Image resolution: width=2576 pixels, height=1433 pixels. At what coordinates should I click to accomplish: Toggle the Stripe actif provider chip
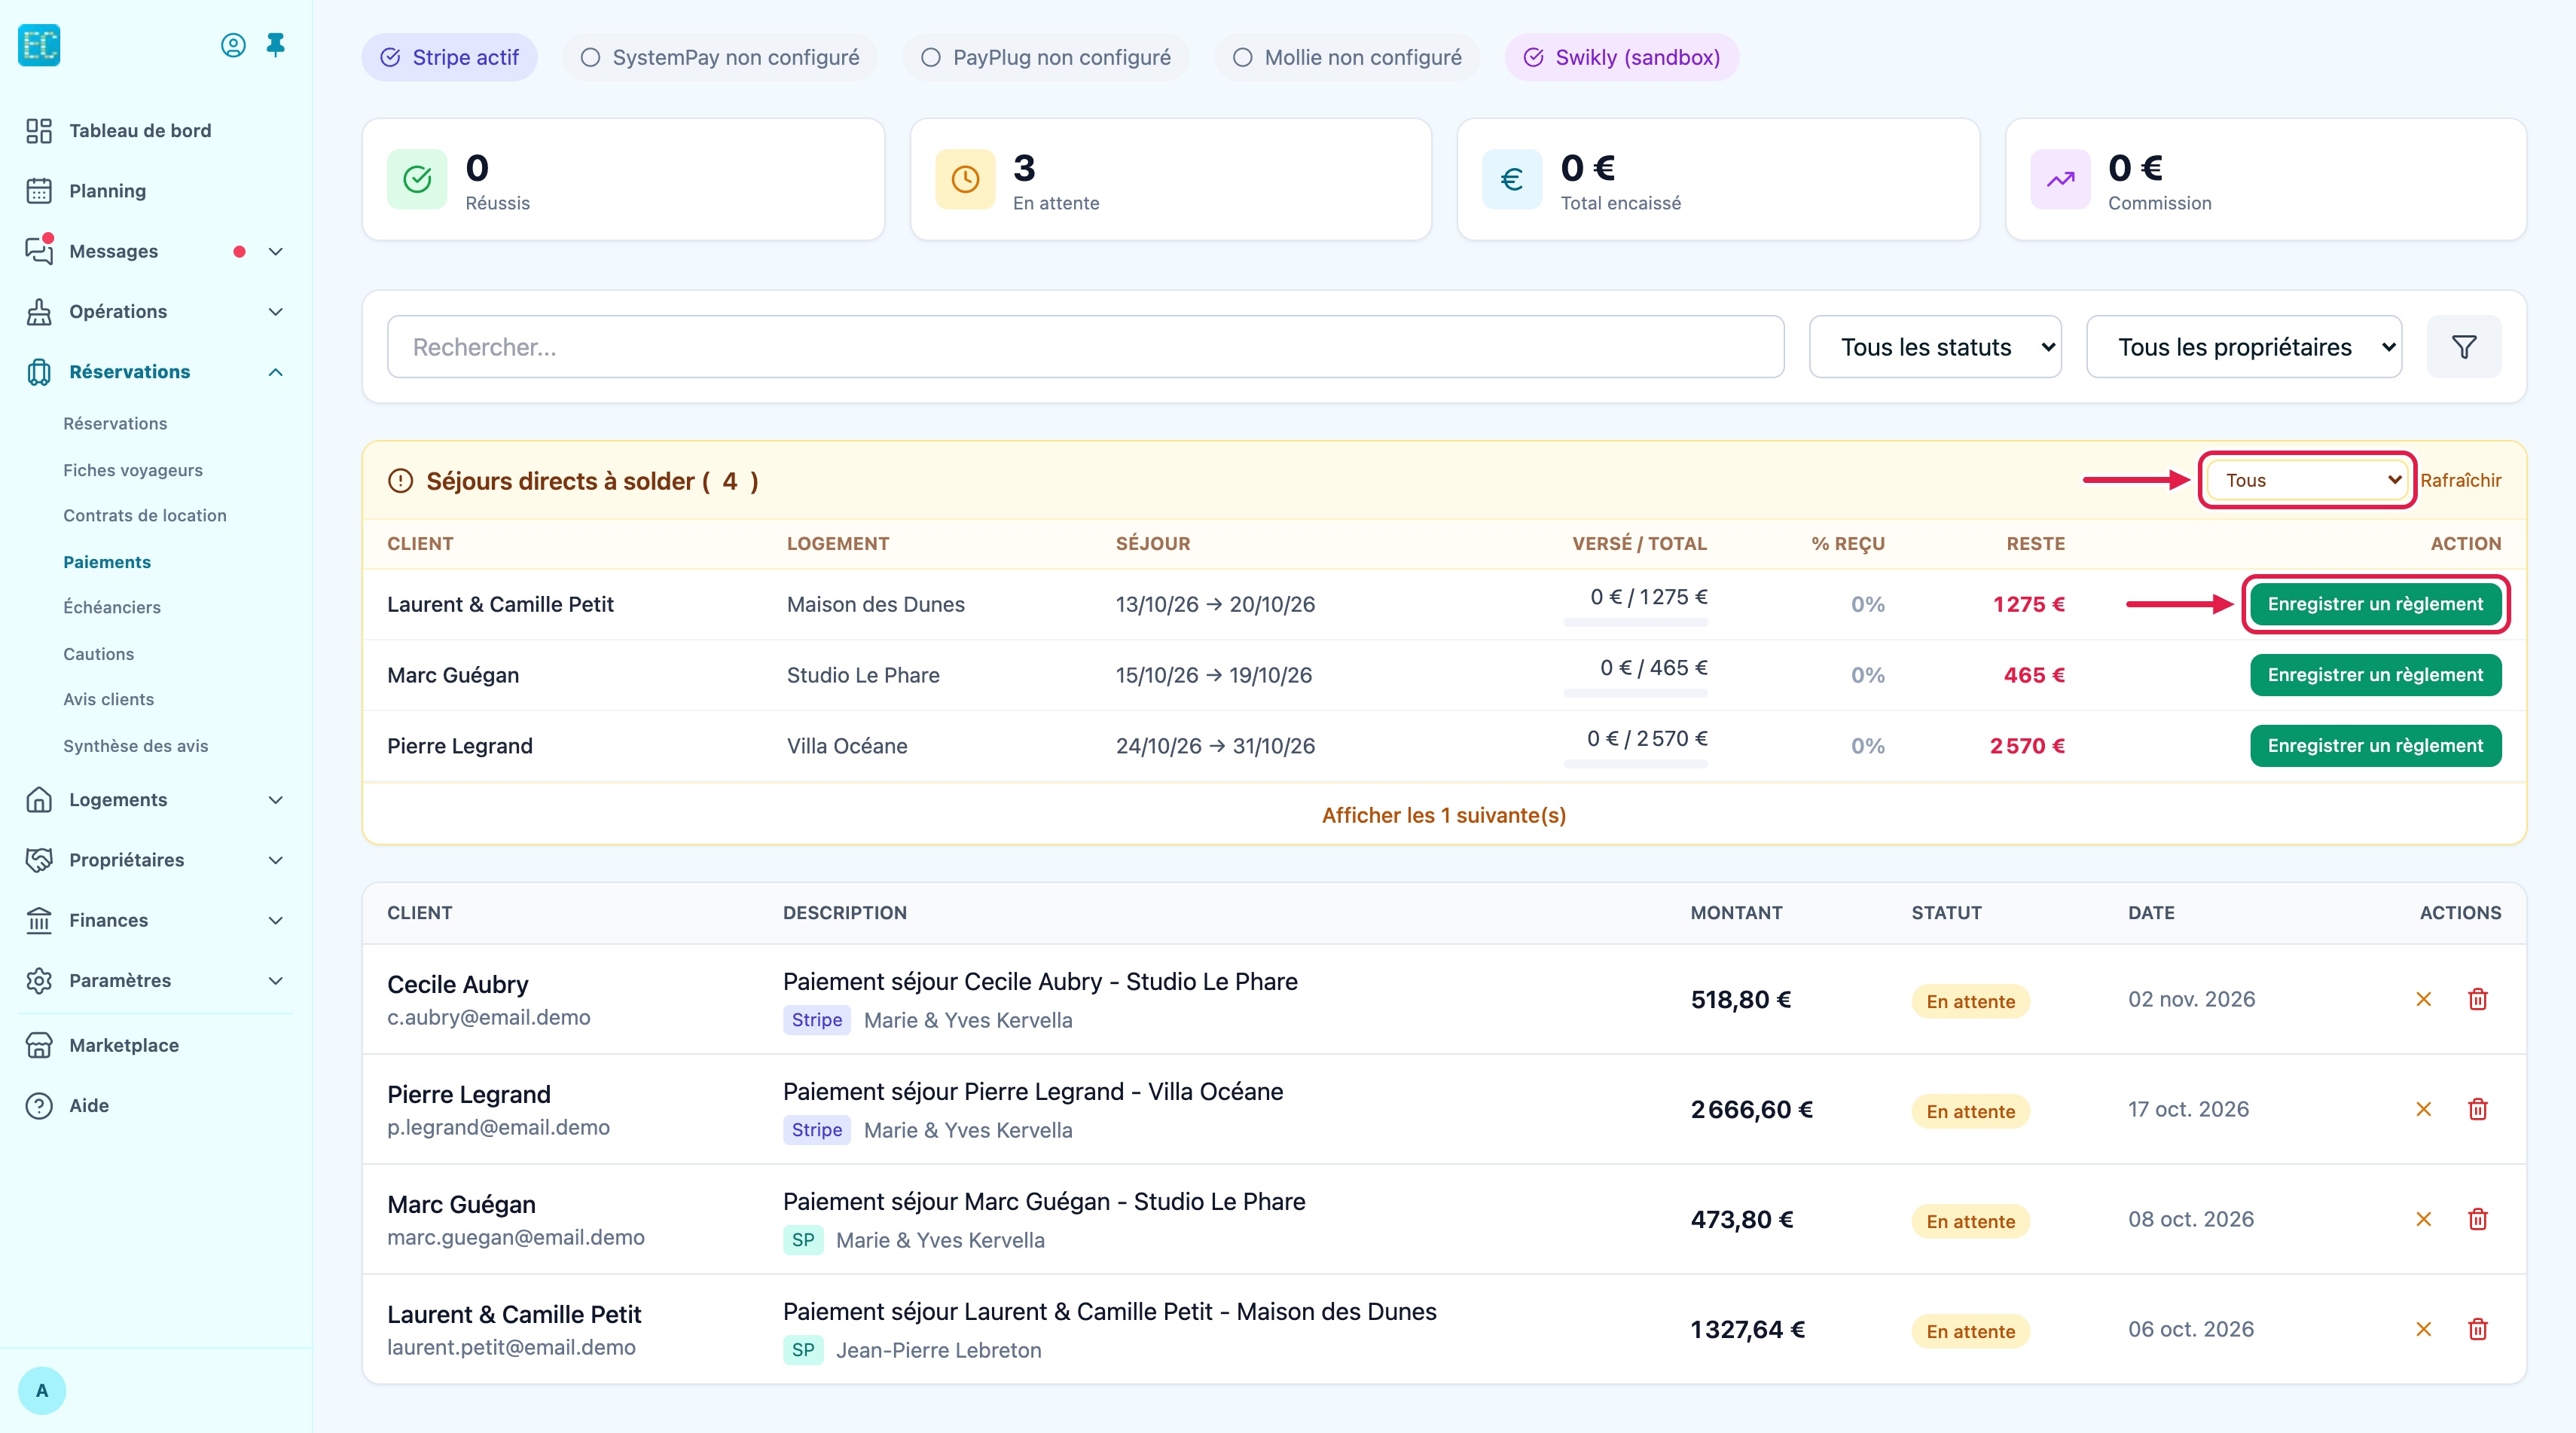click(450, 57)
